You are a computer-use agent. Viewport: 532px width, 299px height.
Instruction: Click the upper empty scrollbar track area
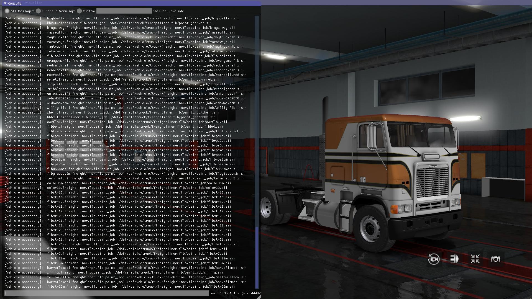point(257,111)
